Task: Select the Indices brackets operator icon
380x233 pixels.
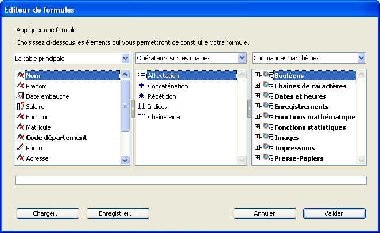Action: tap(141, 107)
